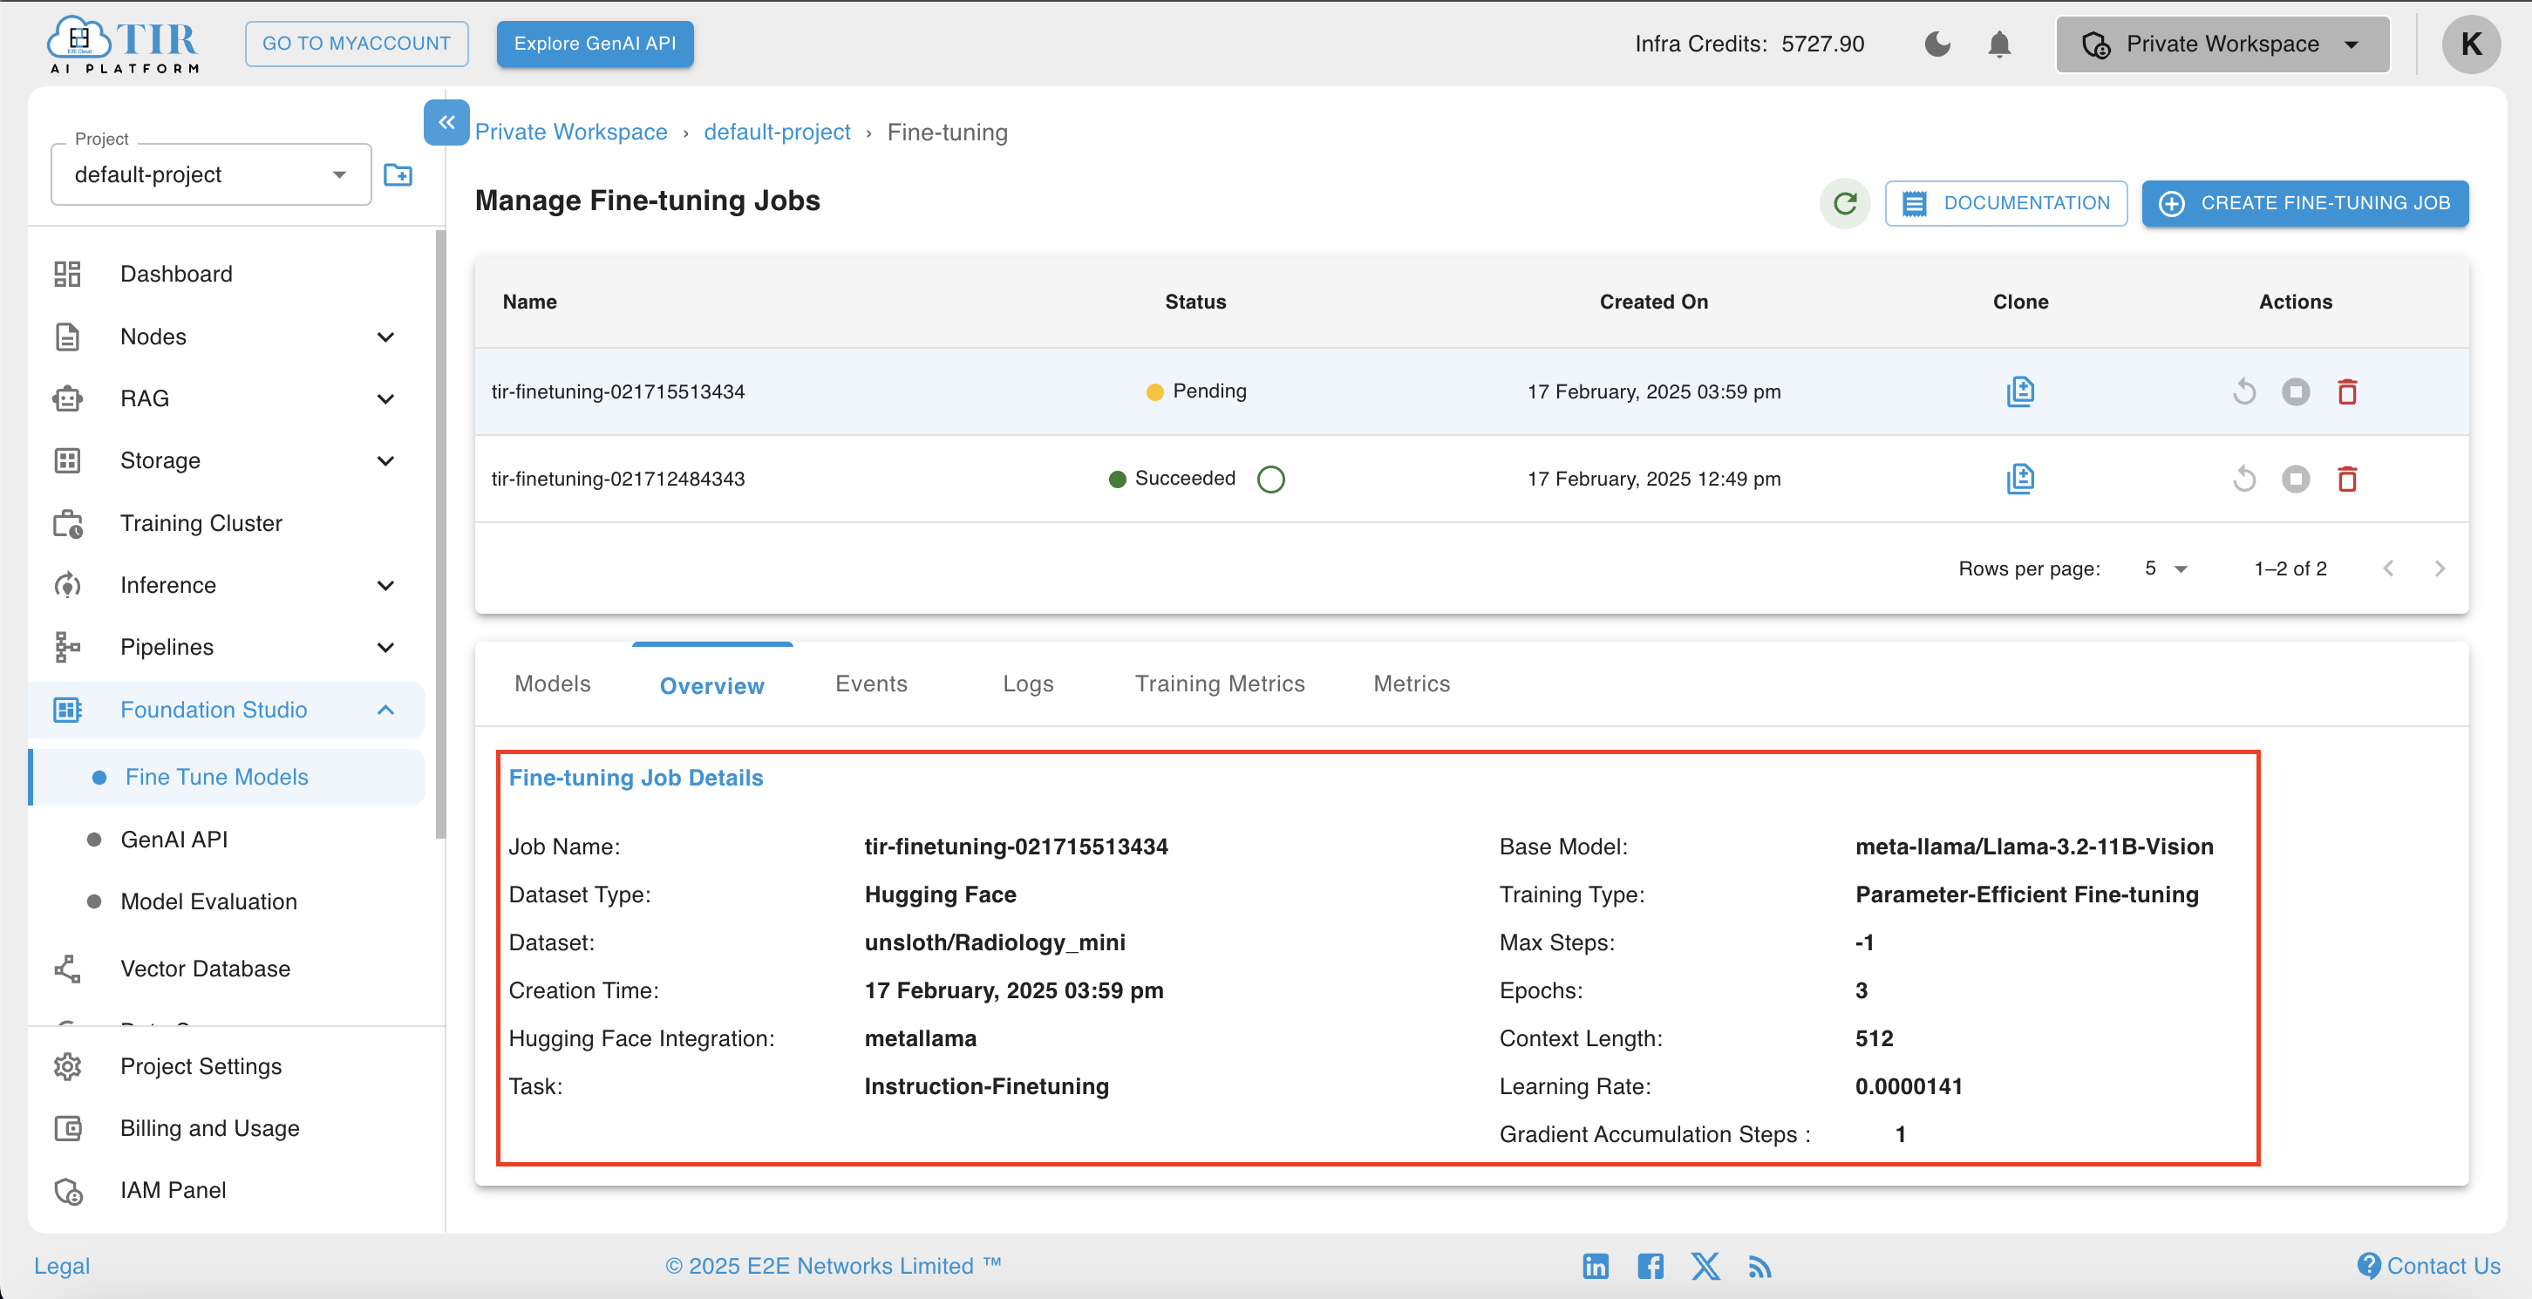This screenshot has height=1299, width=2532.
Task: Open Legal footer link
Action: (x=61, y=1266)
